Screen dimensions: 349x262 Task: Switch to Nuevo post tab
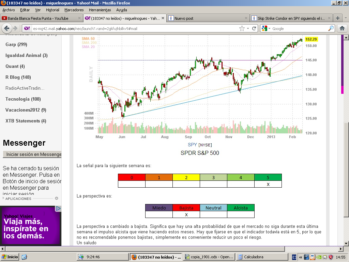tap(208, 18)
